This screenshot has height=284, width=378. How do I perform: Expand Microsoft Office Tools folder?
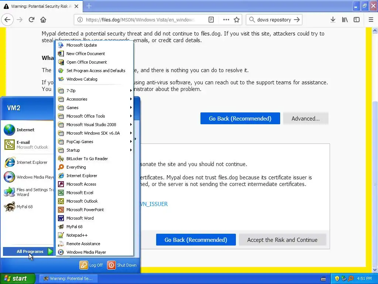point(94,116)
